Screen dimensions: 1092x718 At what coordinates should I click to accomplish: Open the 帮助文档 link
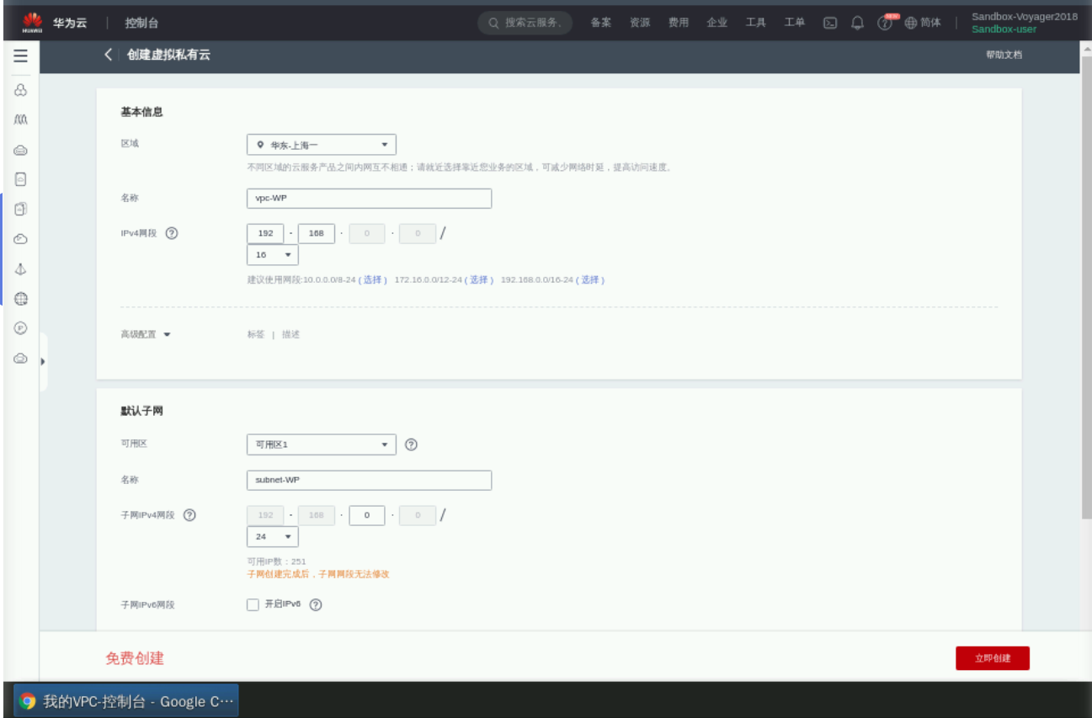[x=1004, y=55]
